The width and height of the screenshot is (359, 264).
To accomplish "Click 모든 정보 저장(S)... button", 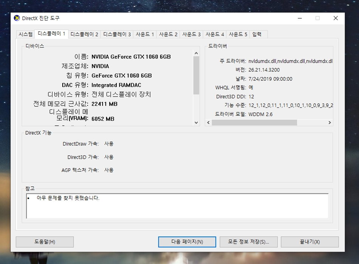I will pos(248,242).
